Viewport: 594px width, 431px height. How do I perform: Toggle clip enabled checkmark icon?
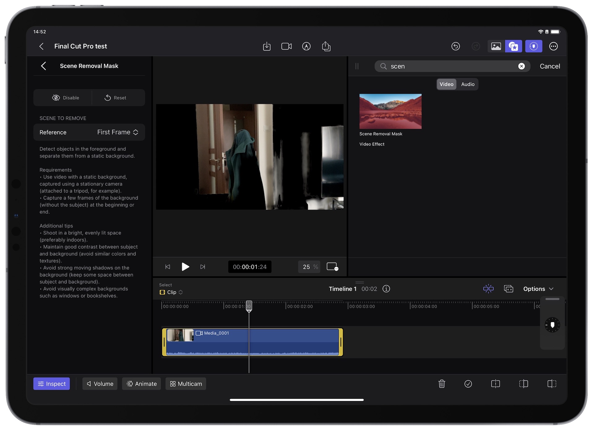[468, 384]
